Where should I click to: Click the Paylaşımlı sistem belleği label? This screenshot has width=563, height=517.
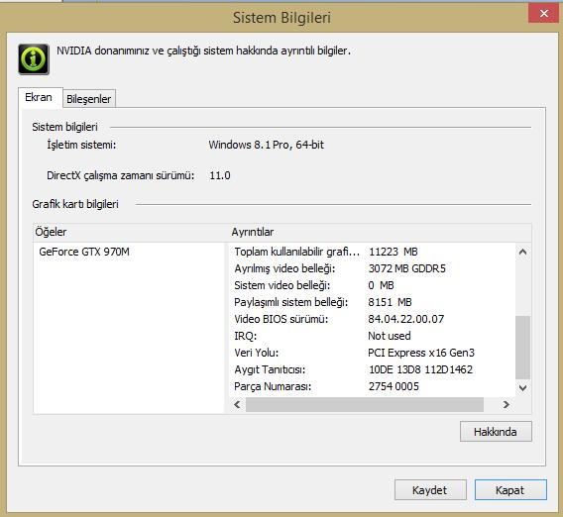click(290, 302)
